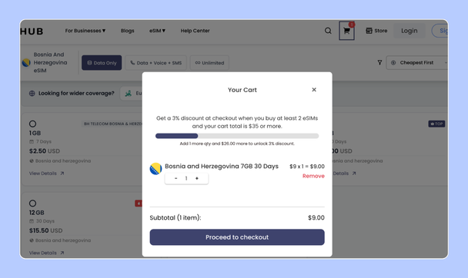Click the filter funnel icon
468x278 pixels.
click(x=379, y=62)
